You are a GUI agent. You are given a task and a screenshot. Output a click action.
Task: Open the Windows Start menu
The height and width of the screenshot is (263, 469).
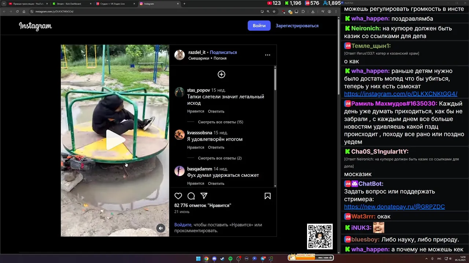[x=198, y=259]
